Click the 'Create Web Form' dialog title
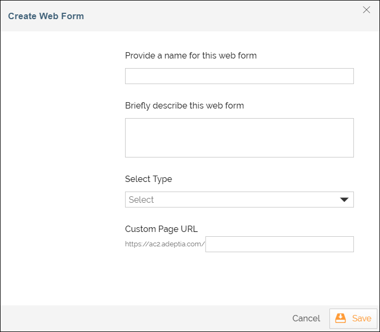Image resolution: width=380 pixels, height=332 pixels. [x=46, y=16]
